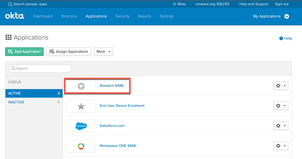Open the Dashboard menu

point(43,16)
